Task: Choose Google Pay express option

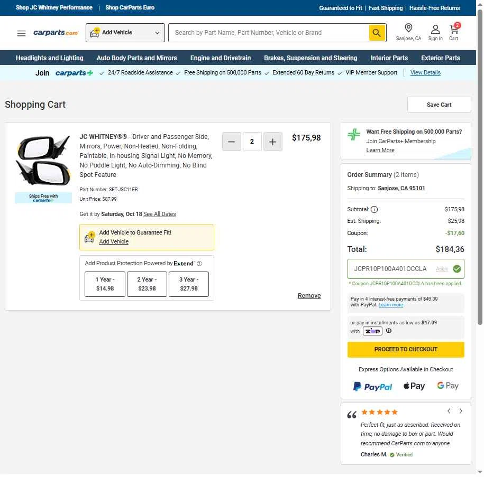Action: (x=448, y=386)
